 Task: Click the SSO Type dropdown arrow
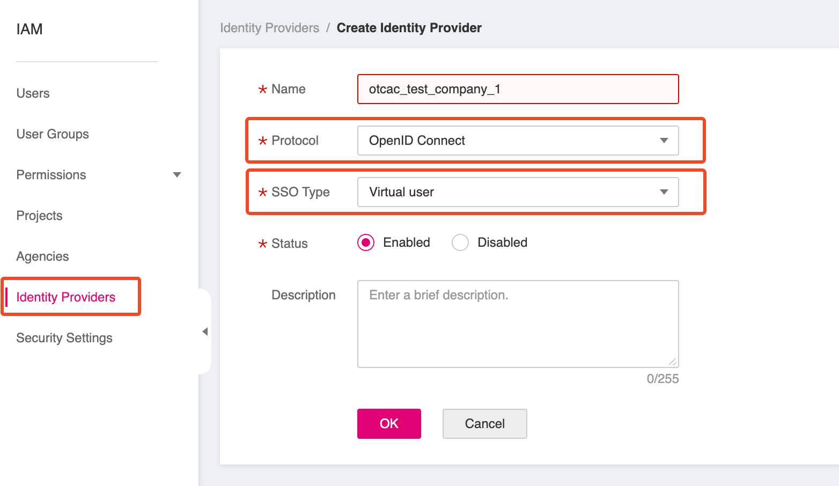[x=664, y=192]
